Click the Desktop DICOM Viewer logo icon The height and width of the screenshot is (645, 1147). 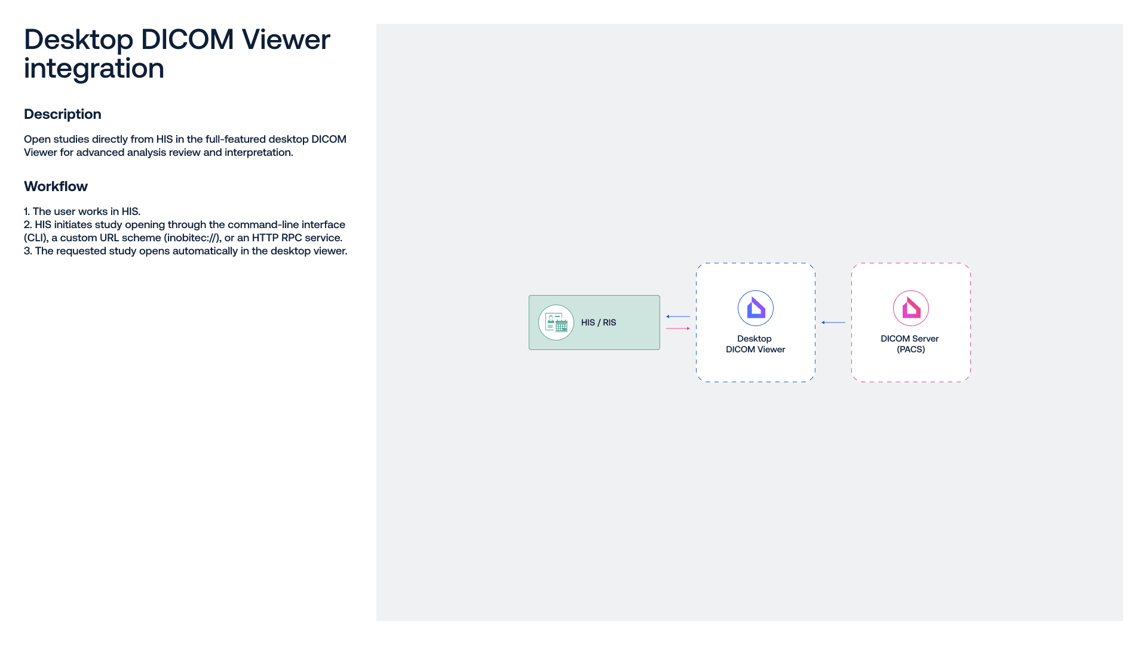(756, 308)
